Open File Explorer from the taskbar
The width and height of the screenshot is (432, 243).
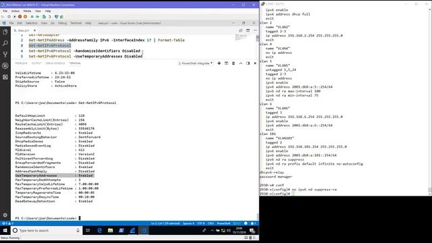tap(111, 230)
